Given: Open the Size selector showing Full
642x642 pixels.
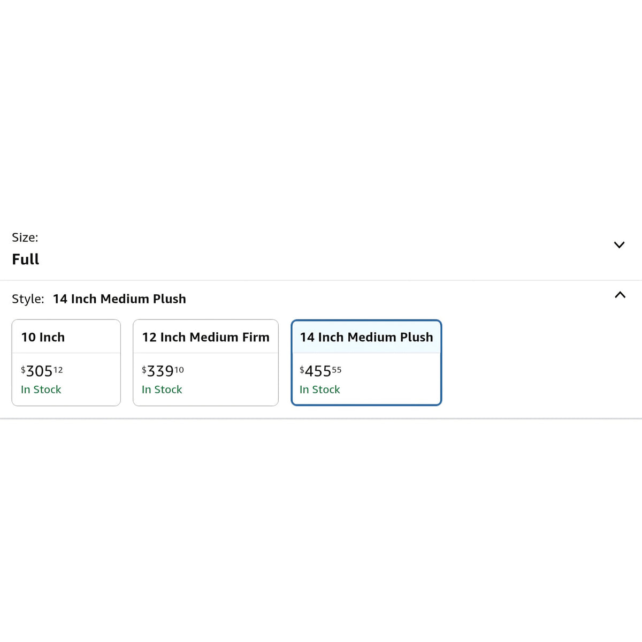Looking at the screenshot, I should [321, 249].
